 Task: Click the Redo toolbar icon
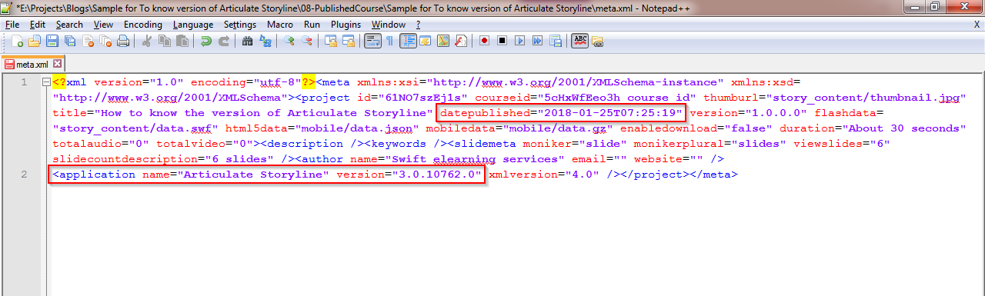(223, 40)
